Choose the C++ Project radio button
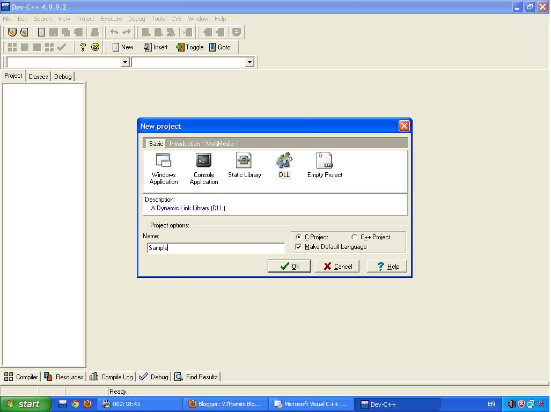The image size is (551, 412). click(354, 237)
